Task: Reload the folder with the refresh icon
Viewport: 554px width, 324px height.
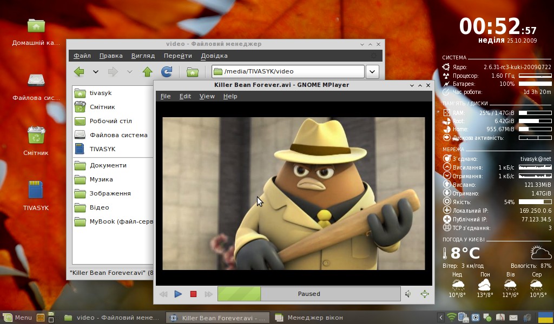Action: (167, 72)
